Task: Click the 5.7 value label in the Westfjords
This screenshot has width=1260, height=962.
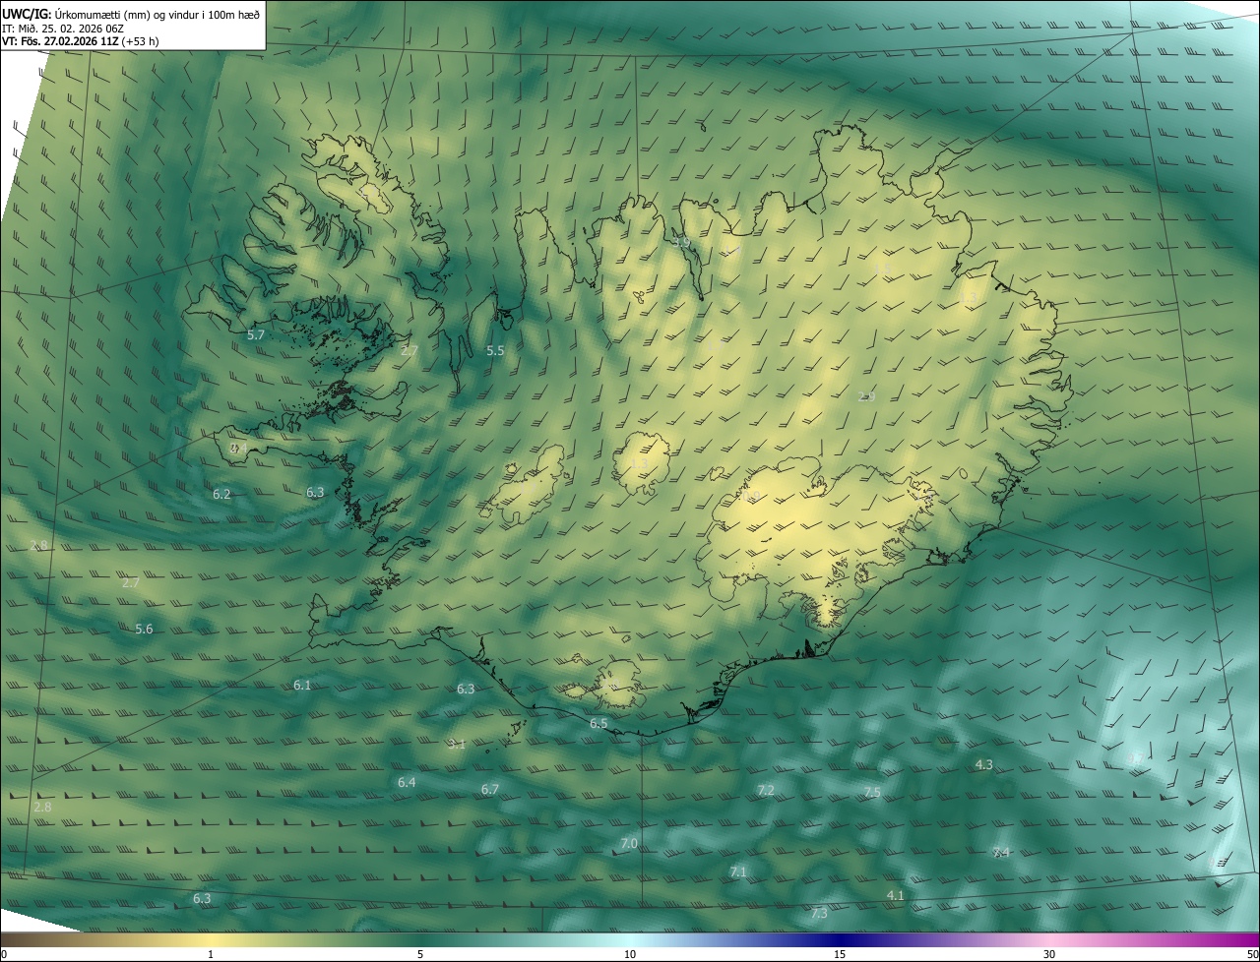Action: pos(256,335)
